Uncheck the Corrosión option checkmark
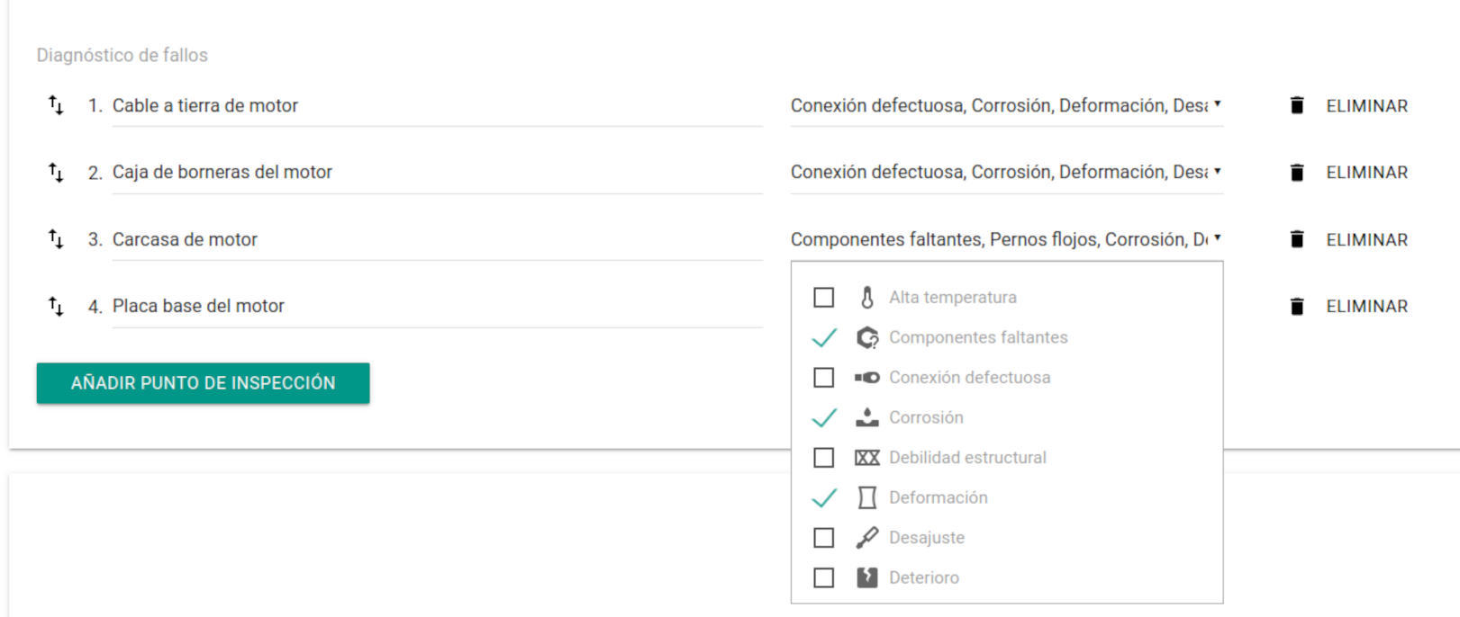 click(x=823, y=417)
